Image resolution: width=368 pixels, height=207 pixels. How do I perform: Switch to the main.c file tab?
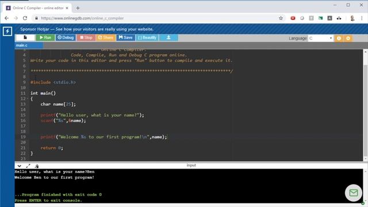pos(29,45)
